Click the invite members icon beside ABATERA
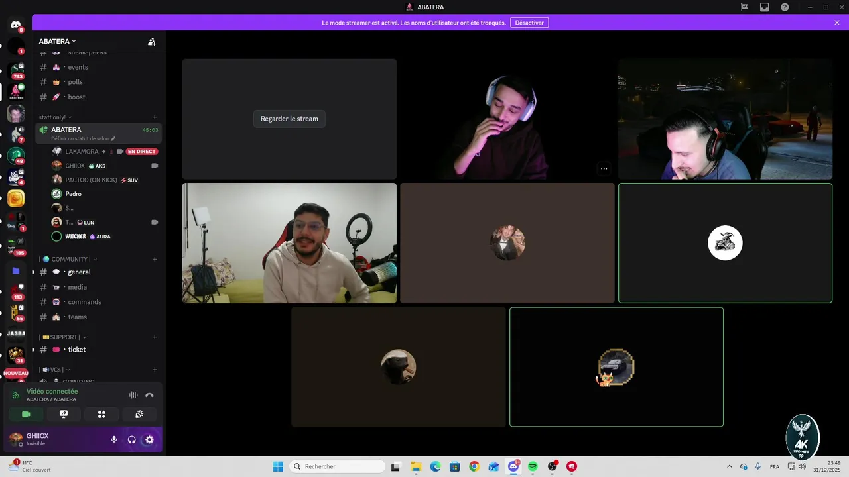Screen dimensions: 849x477 click(x=152, y=41)
